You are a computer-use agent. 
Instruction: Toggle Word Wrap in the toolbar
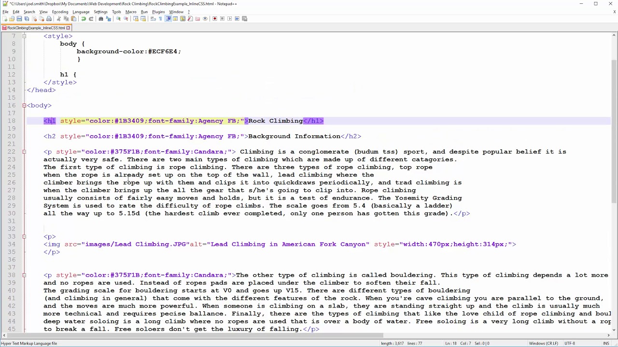click(153, 19)
